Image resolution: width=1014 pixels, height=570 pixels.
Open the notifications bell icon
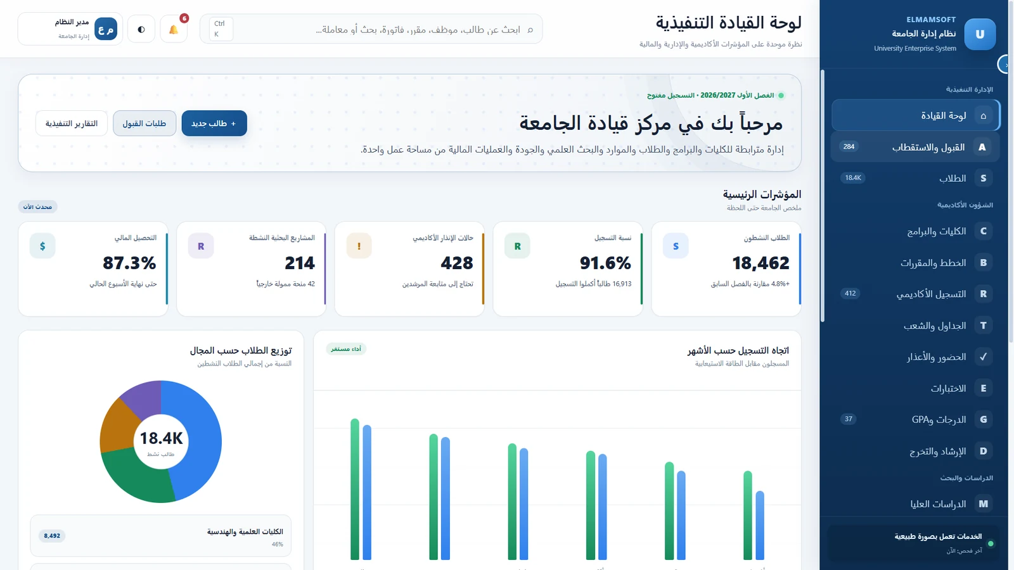(173, 29)
